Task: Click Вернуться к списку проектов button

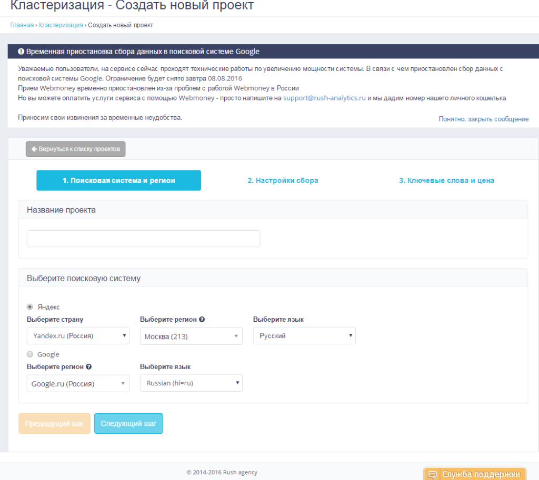Action: (x=76, y=149)
